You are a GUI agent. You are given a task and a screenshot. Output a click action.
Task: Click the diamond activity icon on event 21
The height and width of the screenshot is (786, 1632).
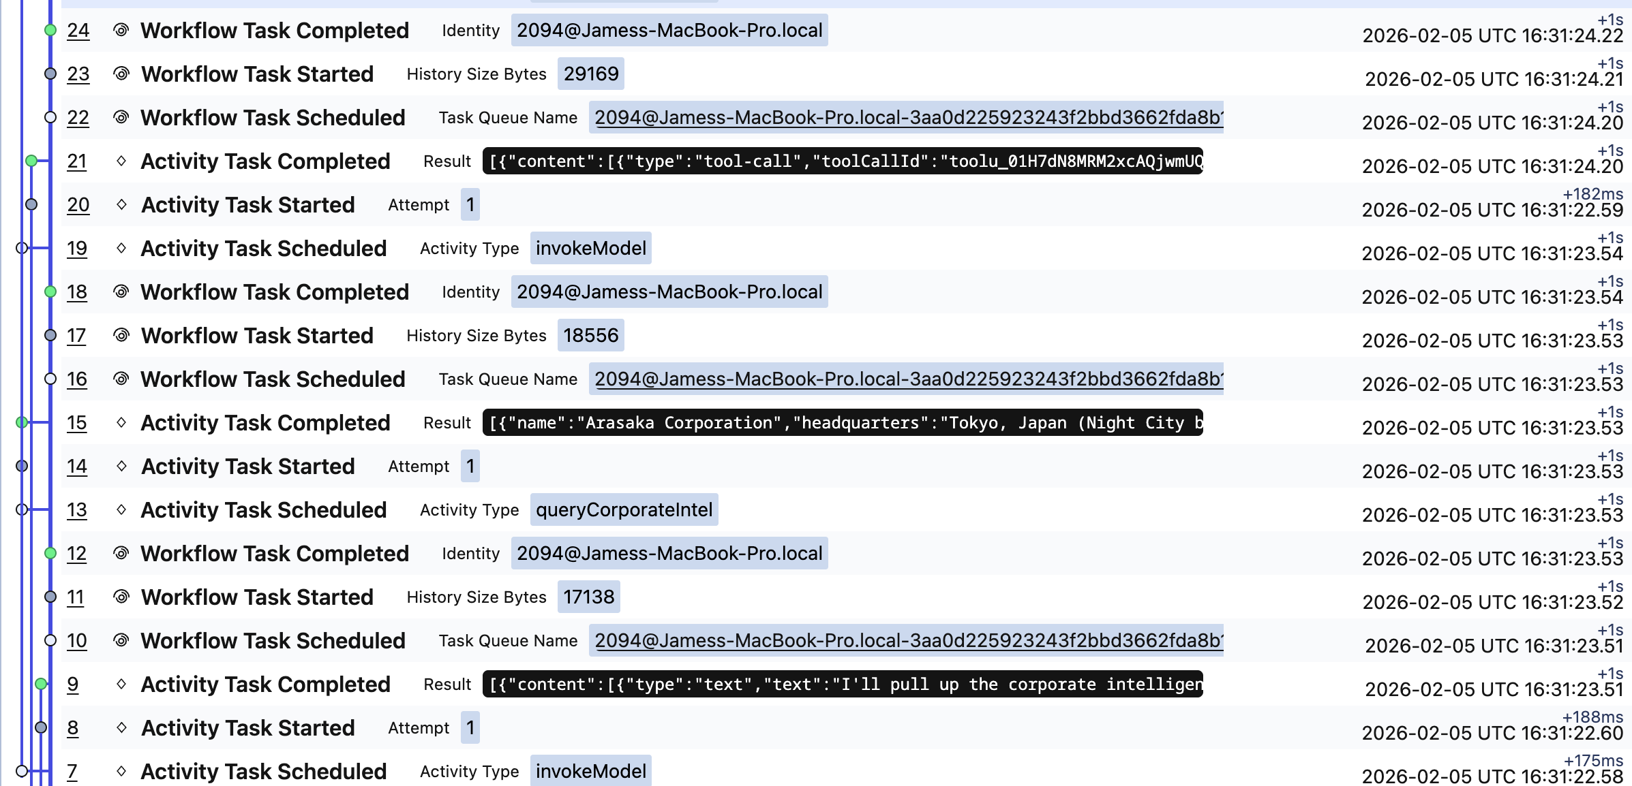(x=121, y=161)
